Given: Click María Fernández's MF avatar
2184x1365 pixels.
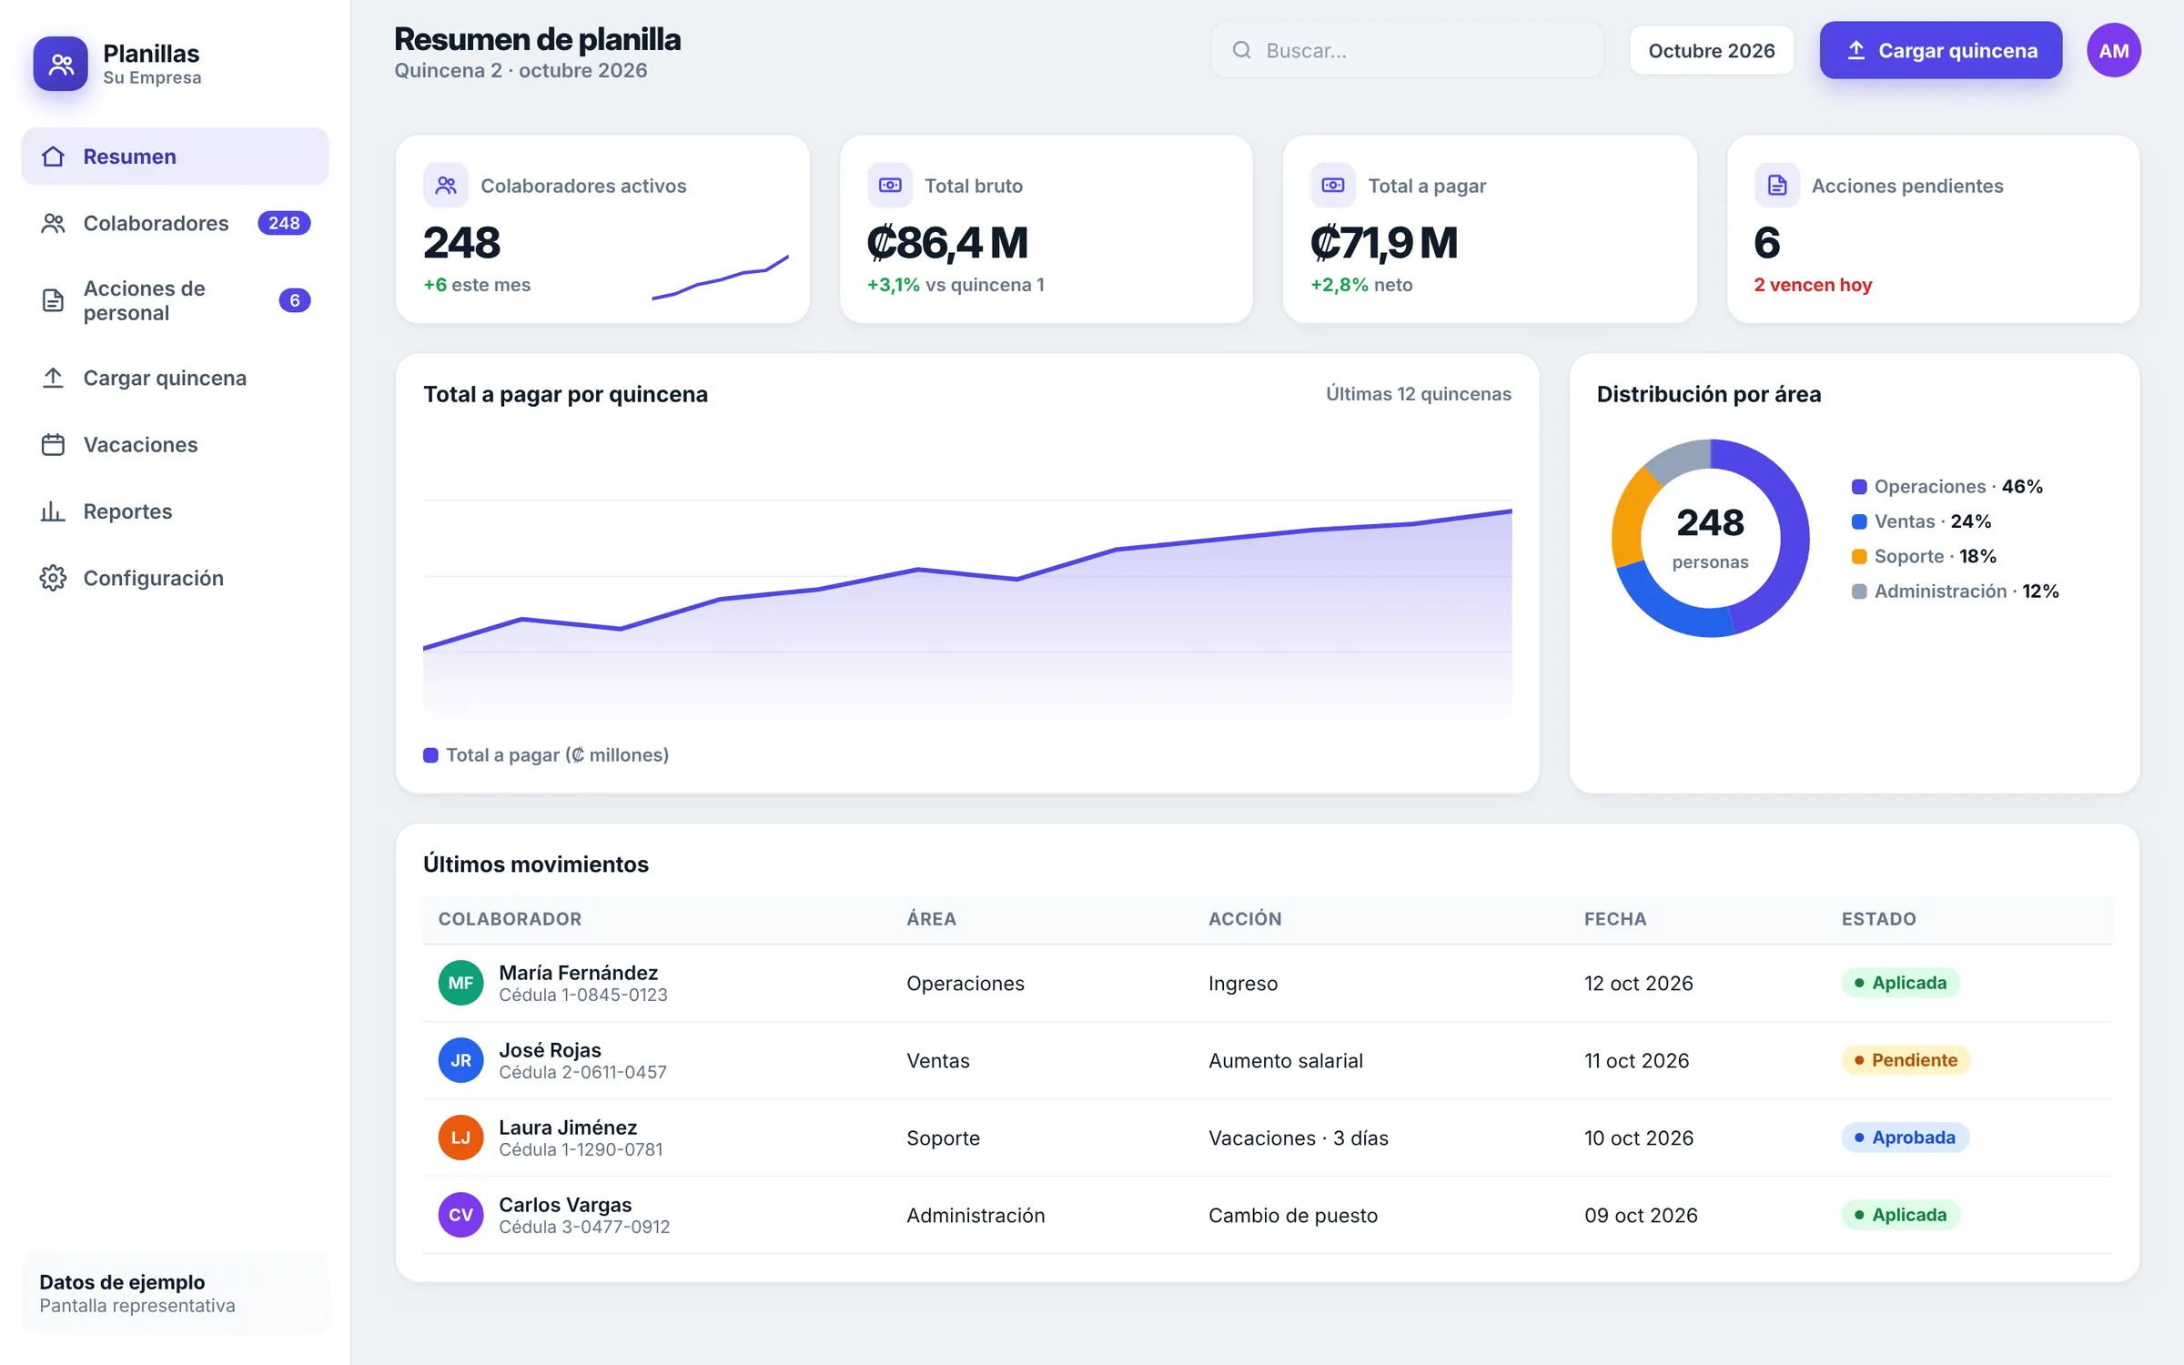Looking at the screenshot, I should (x=460, y=983).
